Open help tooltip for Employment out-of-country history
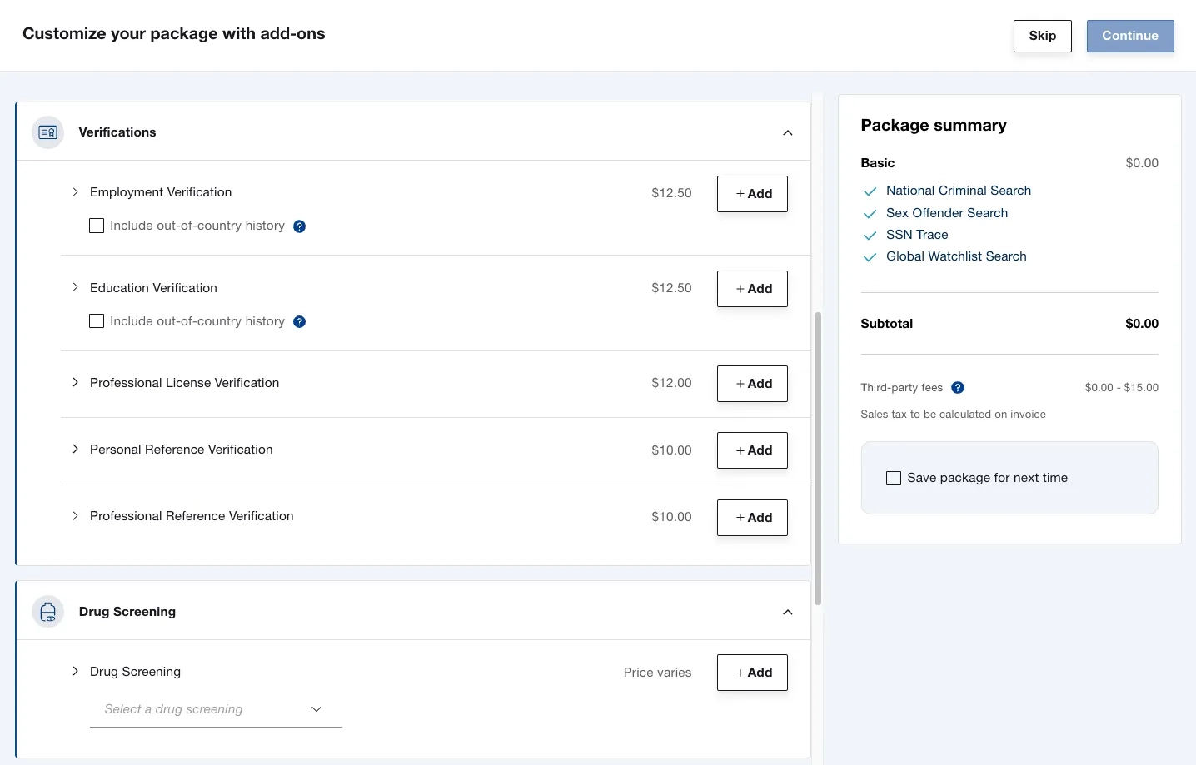1196x765 pixels. click(x=300, y=226)
